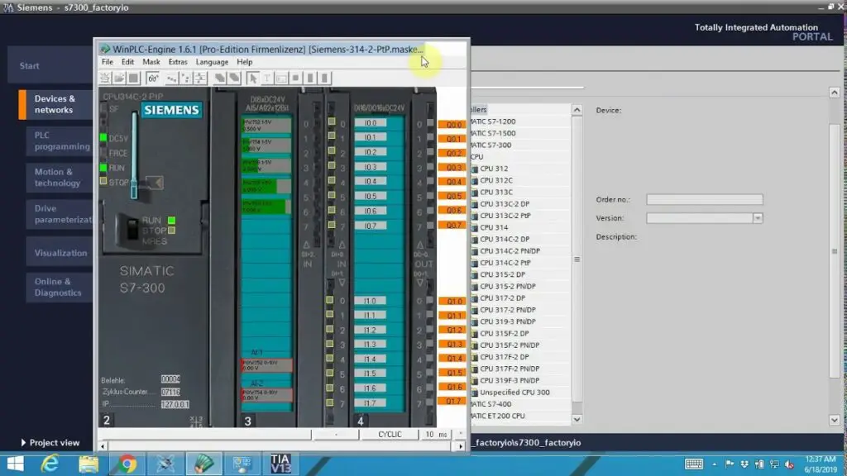Open the Extras menu

(178, 62)
